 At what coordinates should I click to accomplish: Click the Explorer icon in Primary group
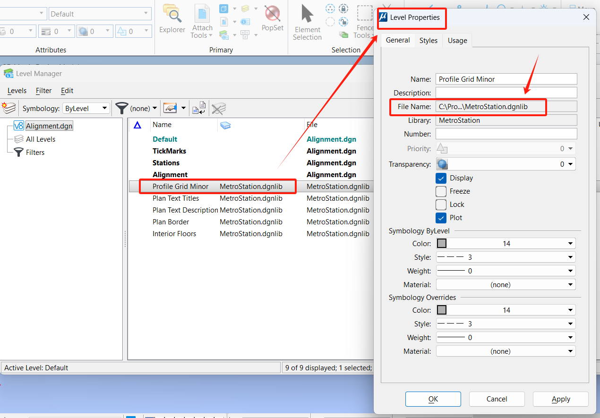172,19
